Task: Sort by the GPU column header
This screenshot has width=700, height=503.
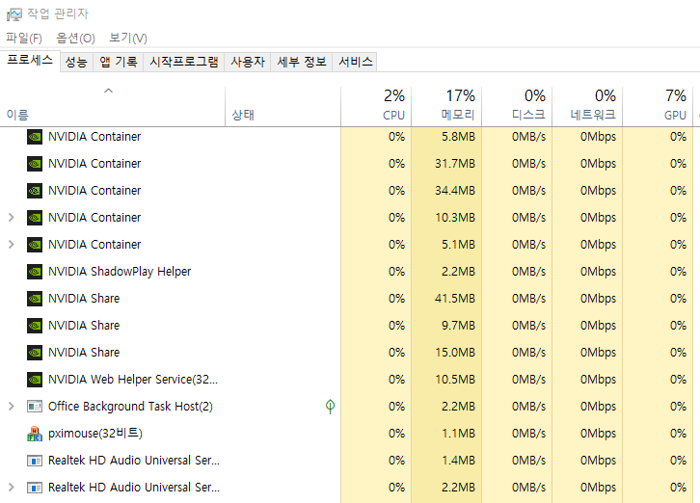Action: pos(658,106)
